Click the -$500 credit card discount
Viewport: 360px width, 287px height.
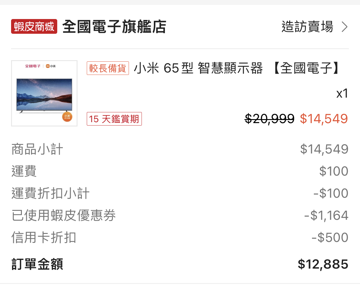[x=330, y=238]
